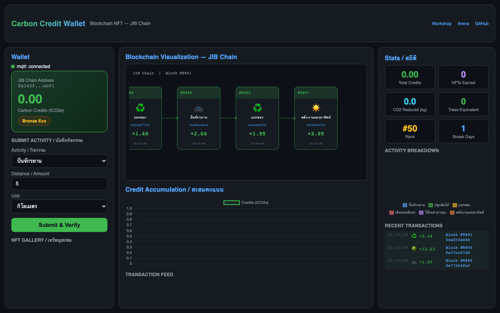The image size is (500, 313).
Task: Open the GitHub link
Action: point(482,24)
